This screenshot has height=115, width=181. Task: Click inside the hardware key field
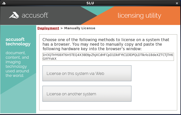108,55
